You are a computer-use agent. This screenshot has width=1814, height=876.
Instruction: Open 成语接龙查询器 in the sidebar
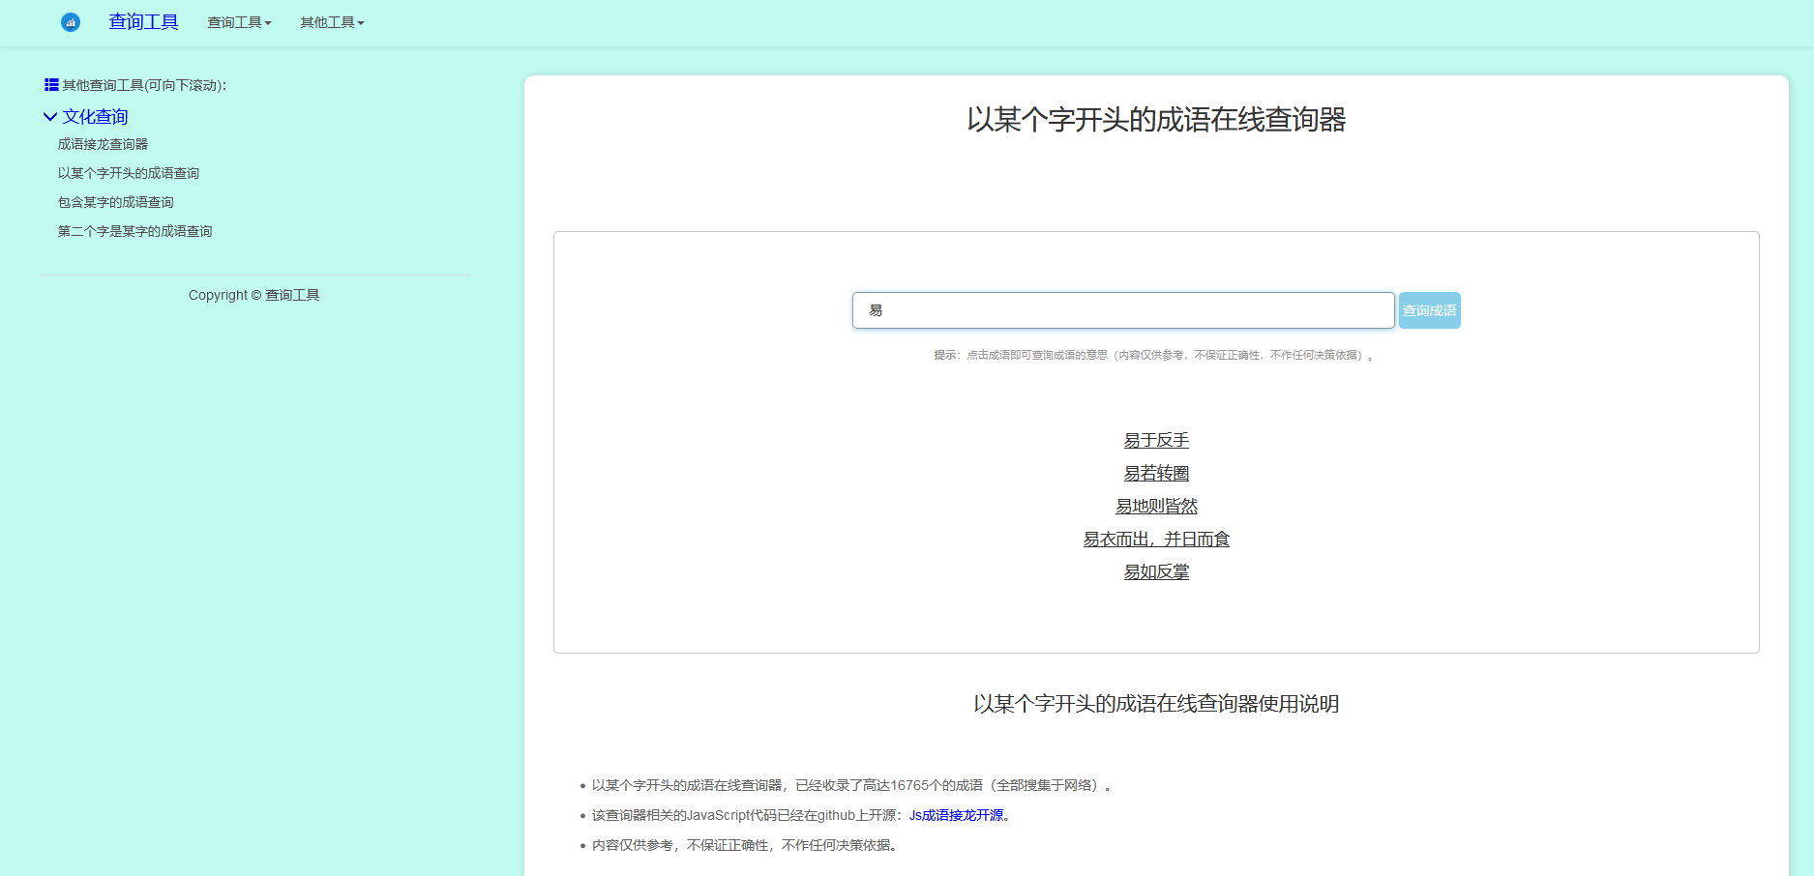pyautogui.click(x=103, y=144)
